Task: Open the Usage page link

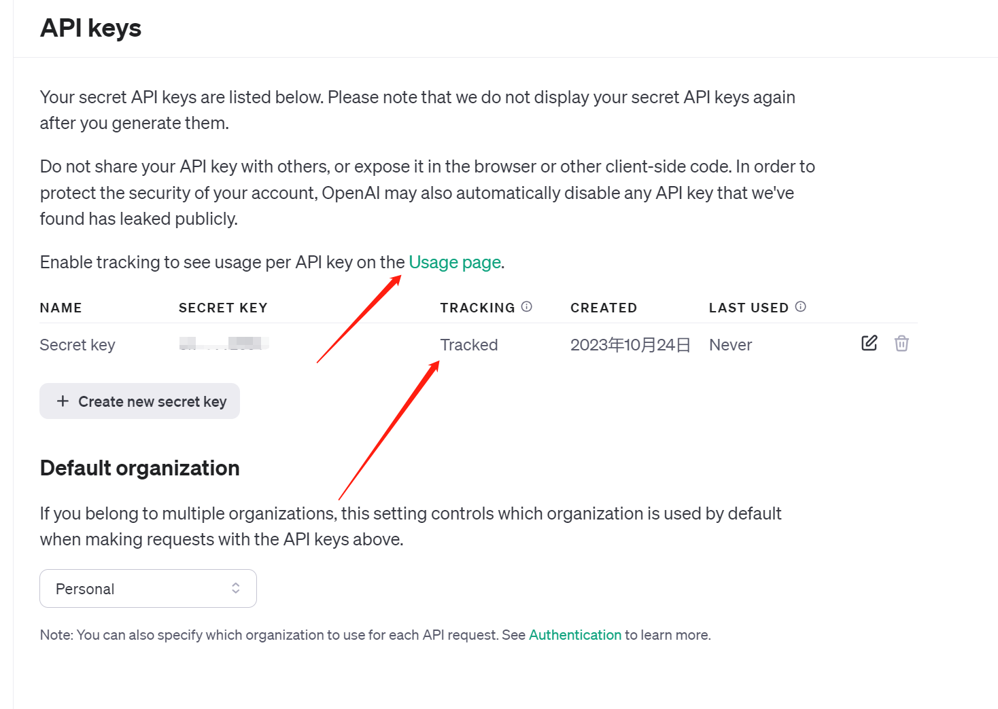Action: (455, 263)
